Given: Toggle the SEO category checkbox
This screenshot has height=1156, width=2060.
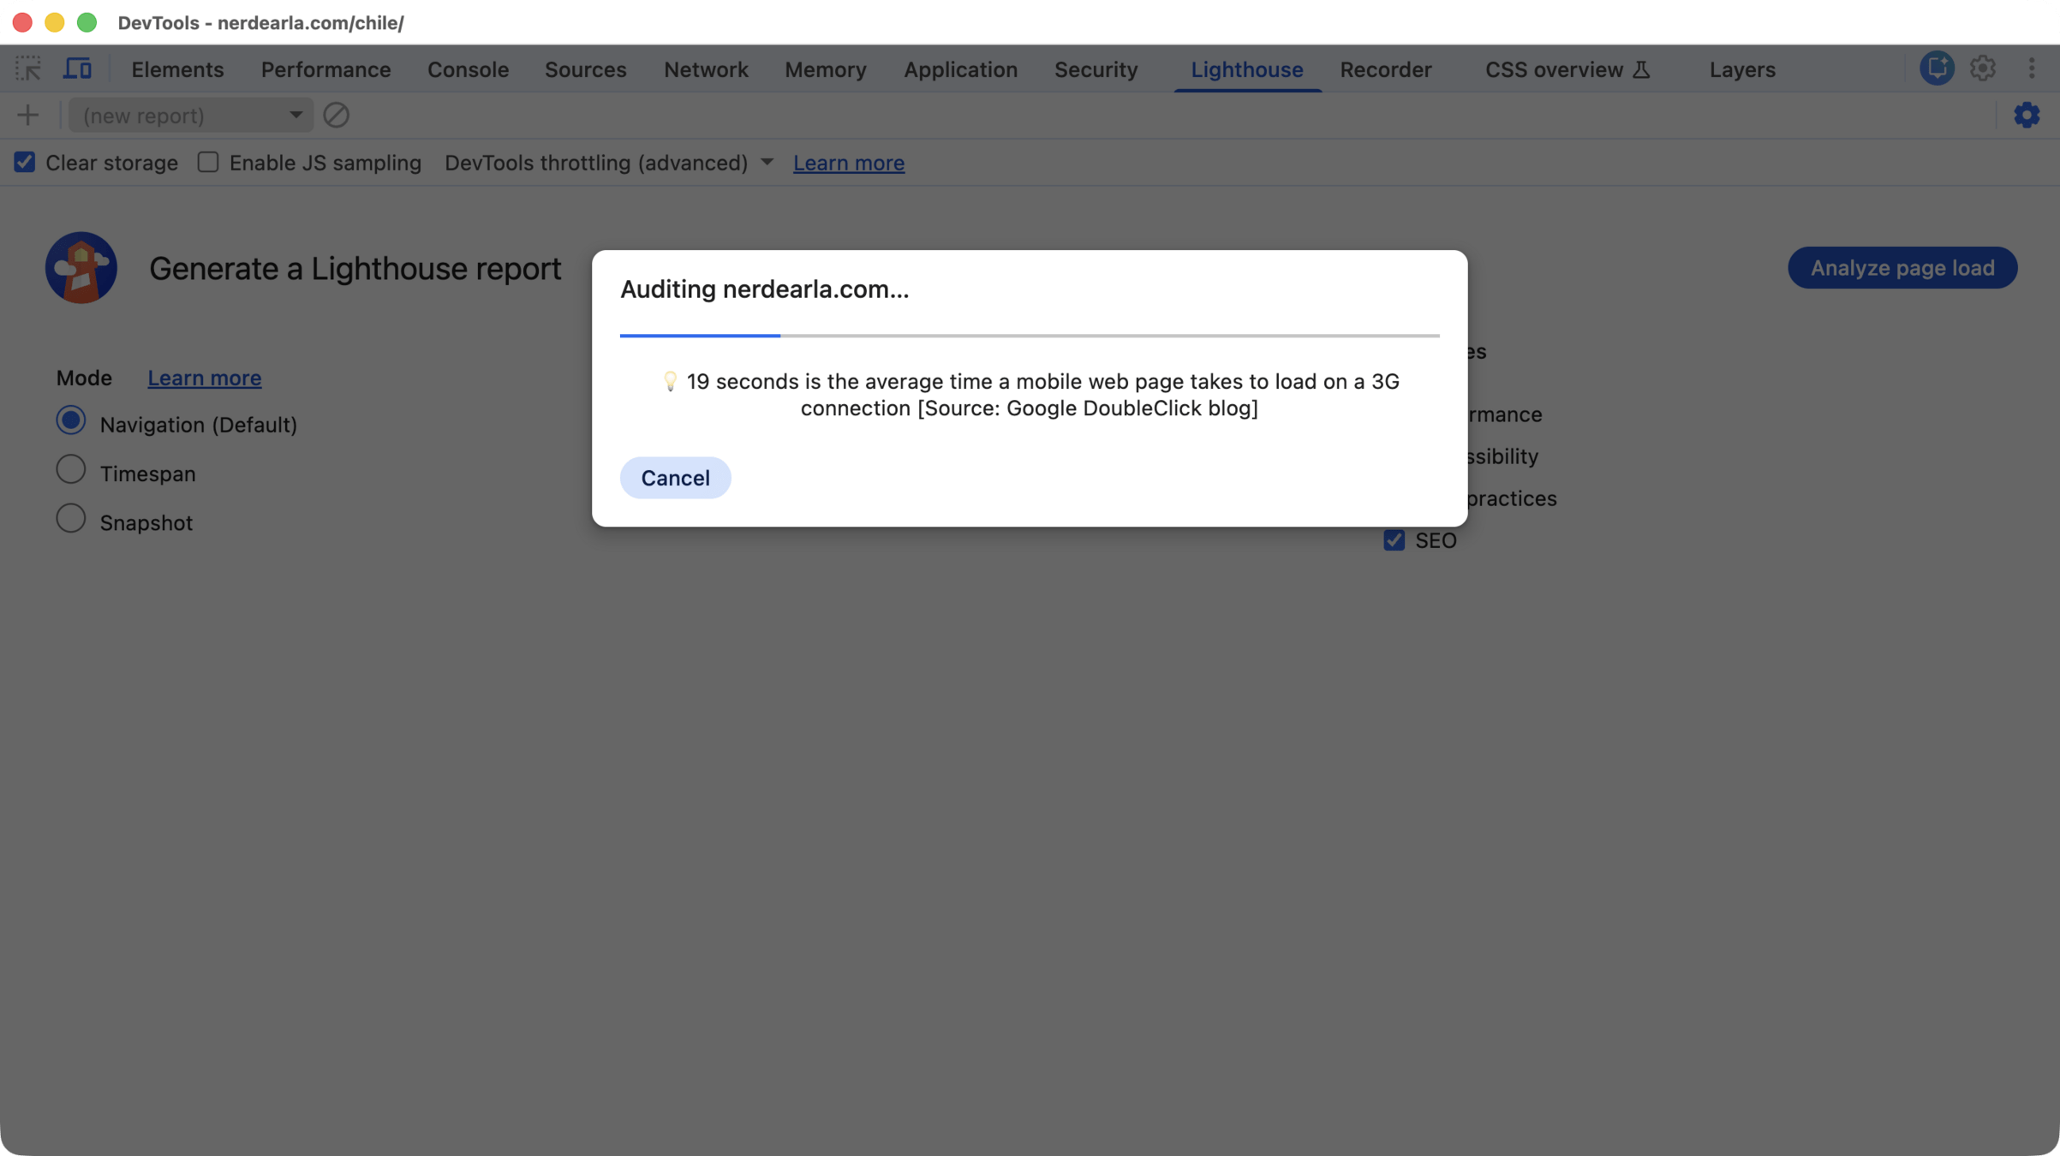Looking at the screenshot, I should (1394, 540).
